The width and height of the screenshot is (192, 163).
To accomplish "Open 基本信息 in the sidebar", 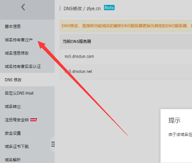I will point(13,27).
